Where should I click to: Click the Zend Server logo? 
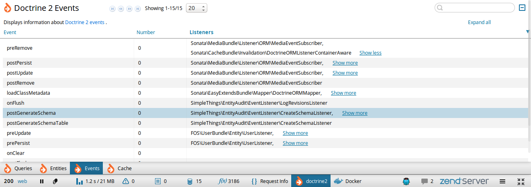click(x=464, y=181)
